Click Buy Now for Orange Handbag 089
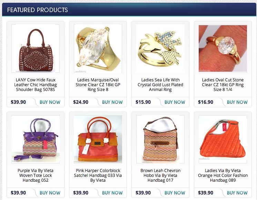Image resolution: width=257 pixels, height=200 pixels. (237, 193)
